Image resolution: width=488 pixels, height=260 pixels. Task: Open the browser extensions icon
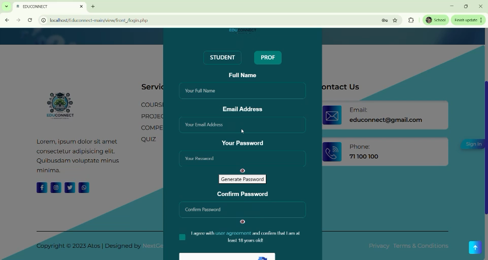411,20
